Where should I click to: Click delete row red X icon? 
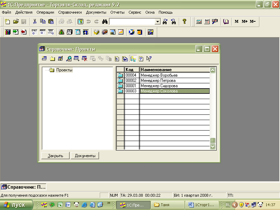click(x=84, y=58)
